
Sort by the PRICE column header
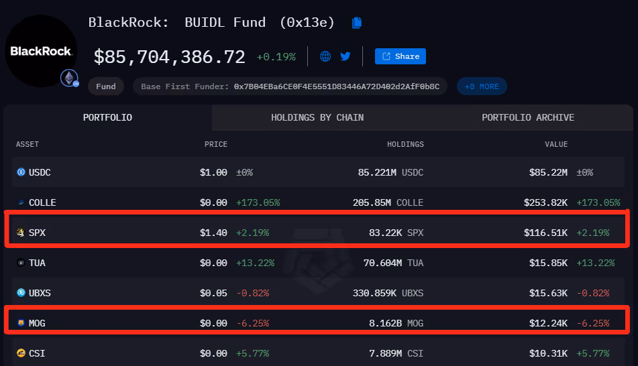point(215,144)
